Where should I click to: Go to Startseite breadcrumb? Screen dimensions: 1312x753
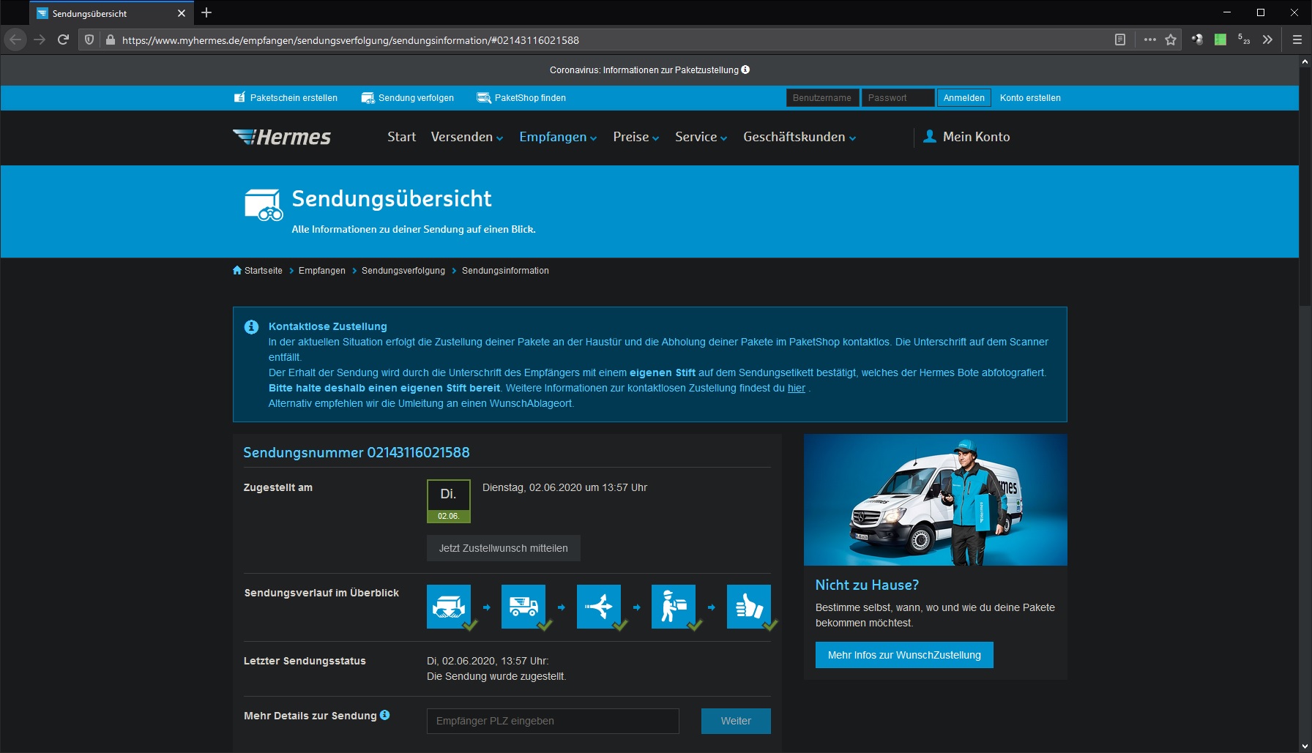pyautogui.click(x=264, y=271)
